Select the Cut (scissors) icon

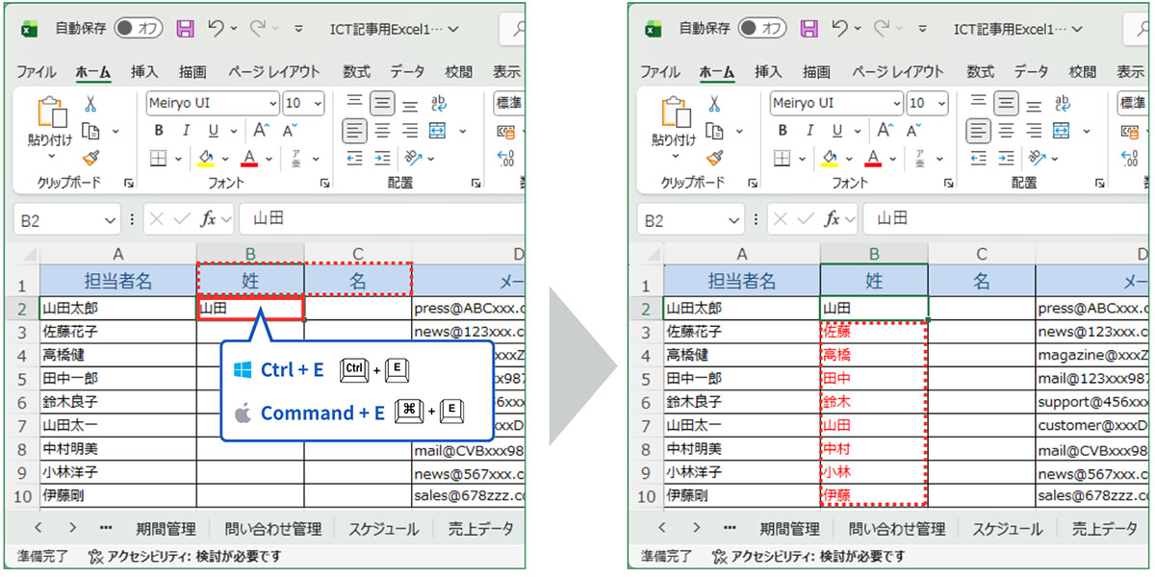click(90, 105)
